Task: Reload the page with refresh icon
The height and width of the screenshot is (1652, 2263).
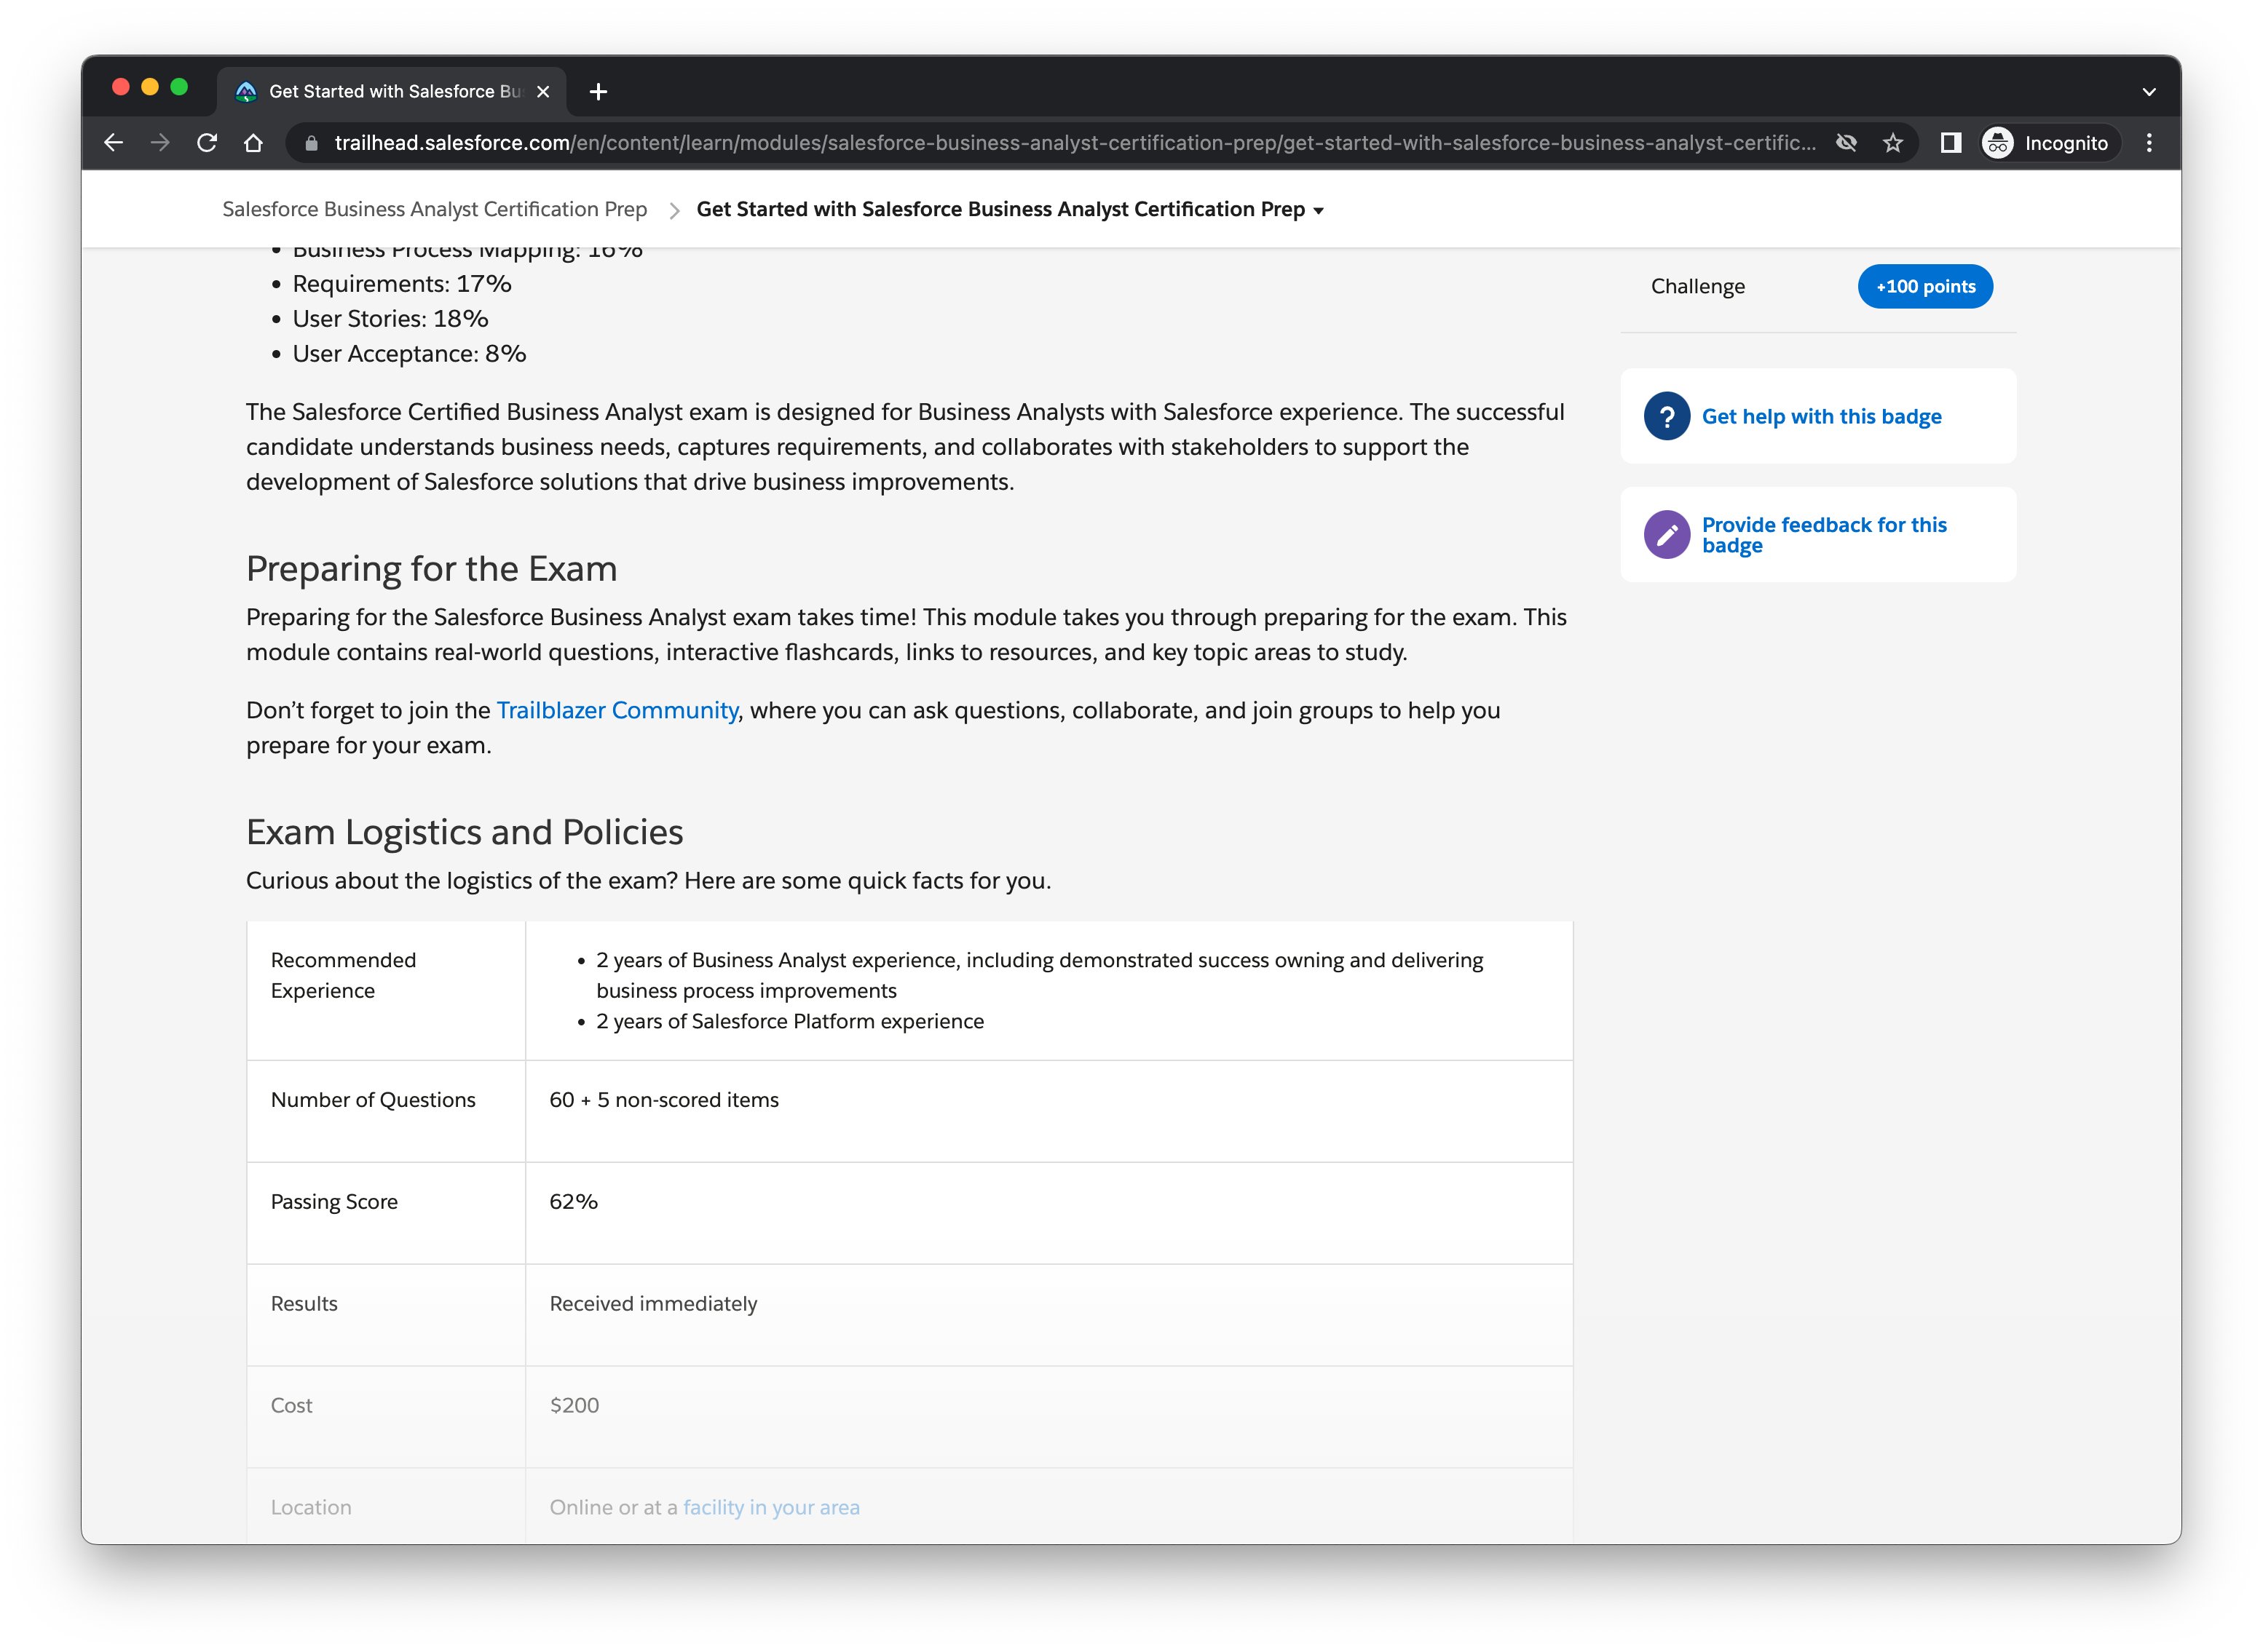Action: coord(207,143)
